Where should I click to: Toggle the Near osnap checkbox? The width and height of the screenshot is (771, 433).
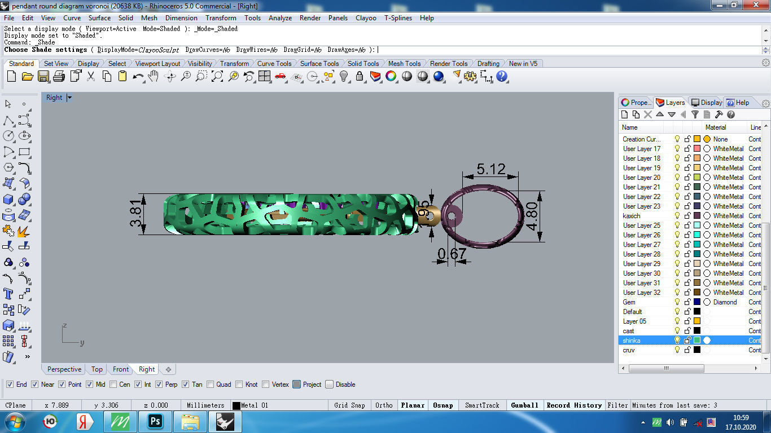coord(34,385)
